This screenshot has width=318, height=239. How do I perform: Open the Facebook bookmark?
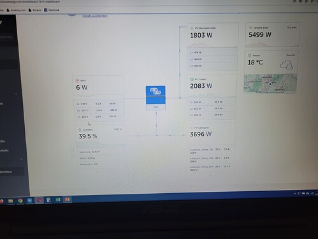[52, 10]
